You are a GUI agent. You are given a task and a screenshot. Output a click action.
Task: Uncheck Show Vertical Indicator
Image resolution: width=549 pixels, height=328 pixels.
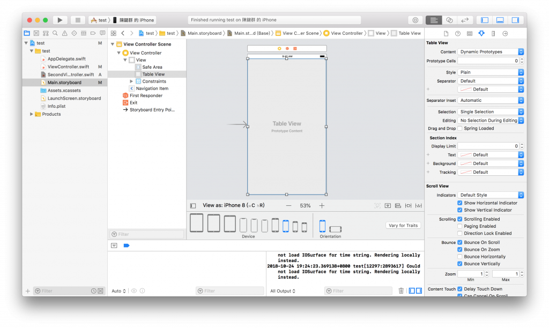tap(459, 210)
